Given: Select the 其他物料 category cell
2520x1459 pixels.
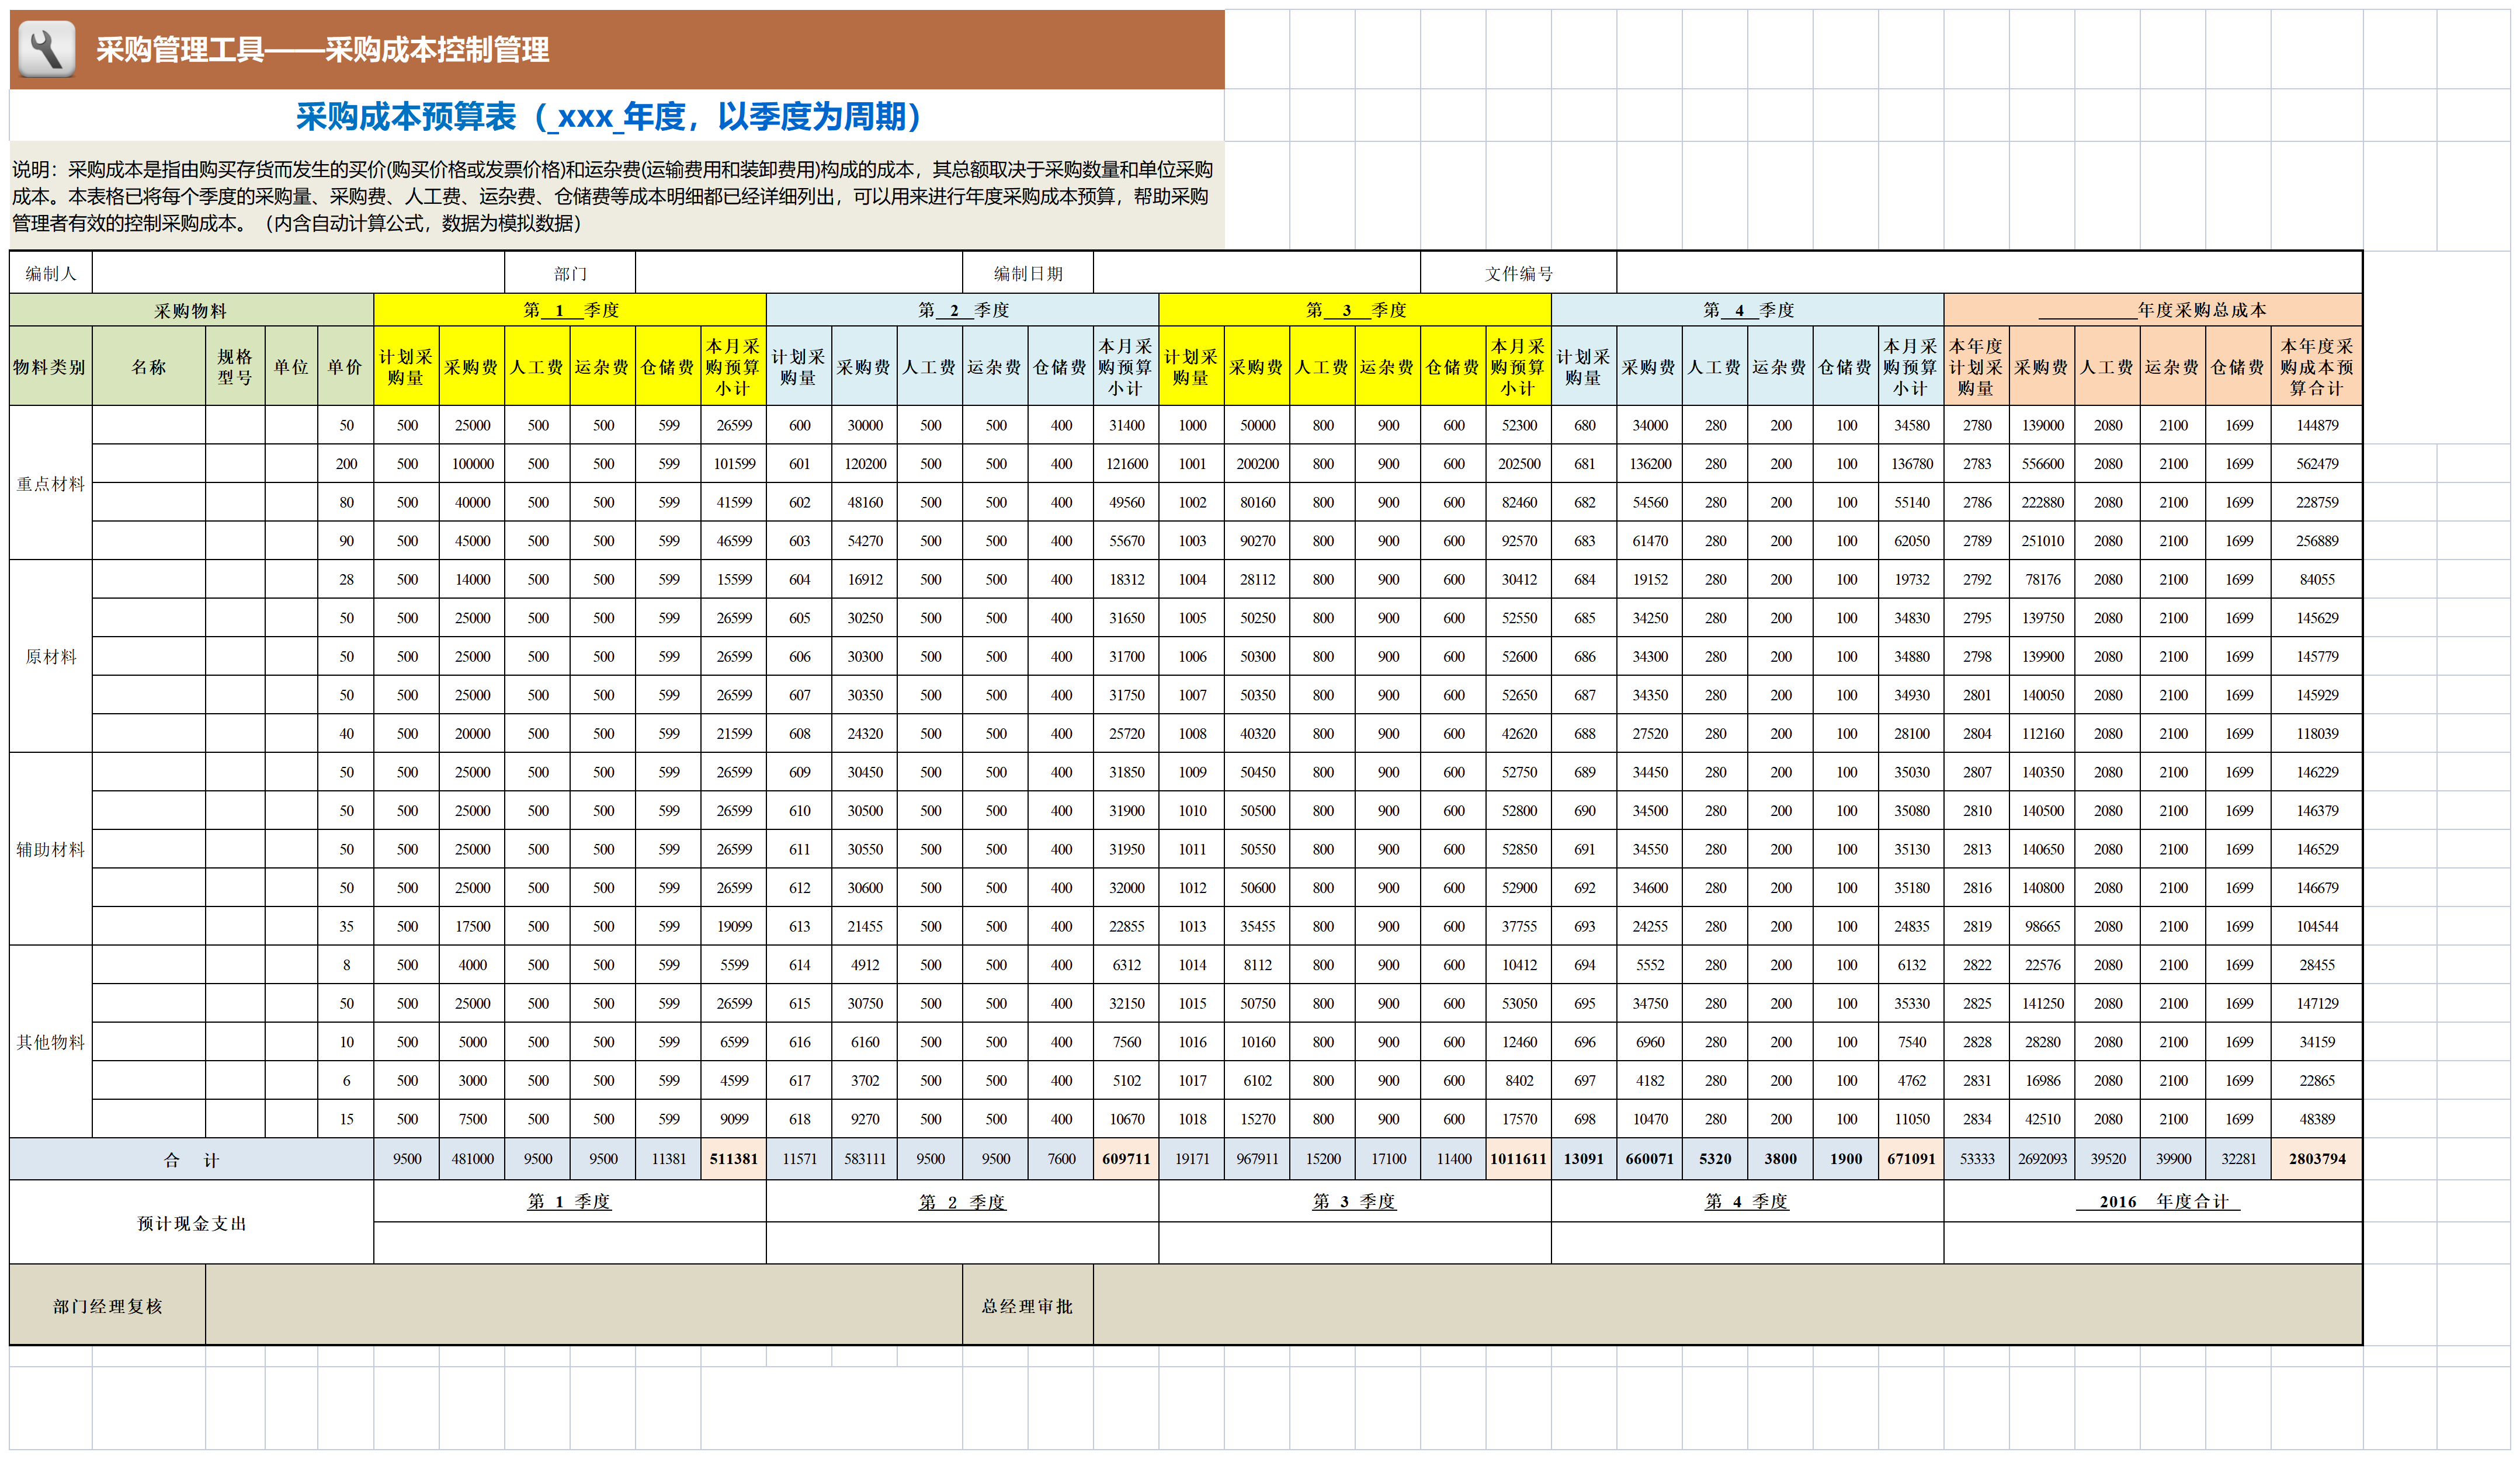Looking at the screenshot, I should click(51, 1042).
